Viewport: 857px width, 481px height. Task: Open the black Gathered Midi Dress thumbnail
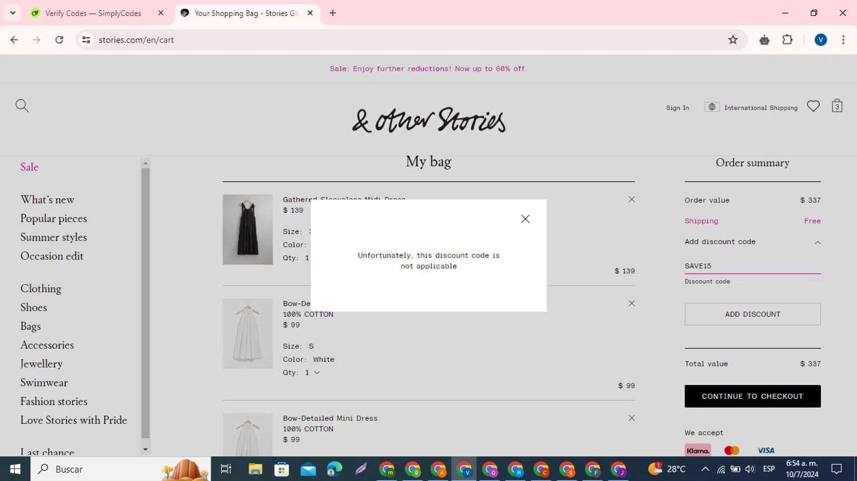click(247, 229)
